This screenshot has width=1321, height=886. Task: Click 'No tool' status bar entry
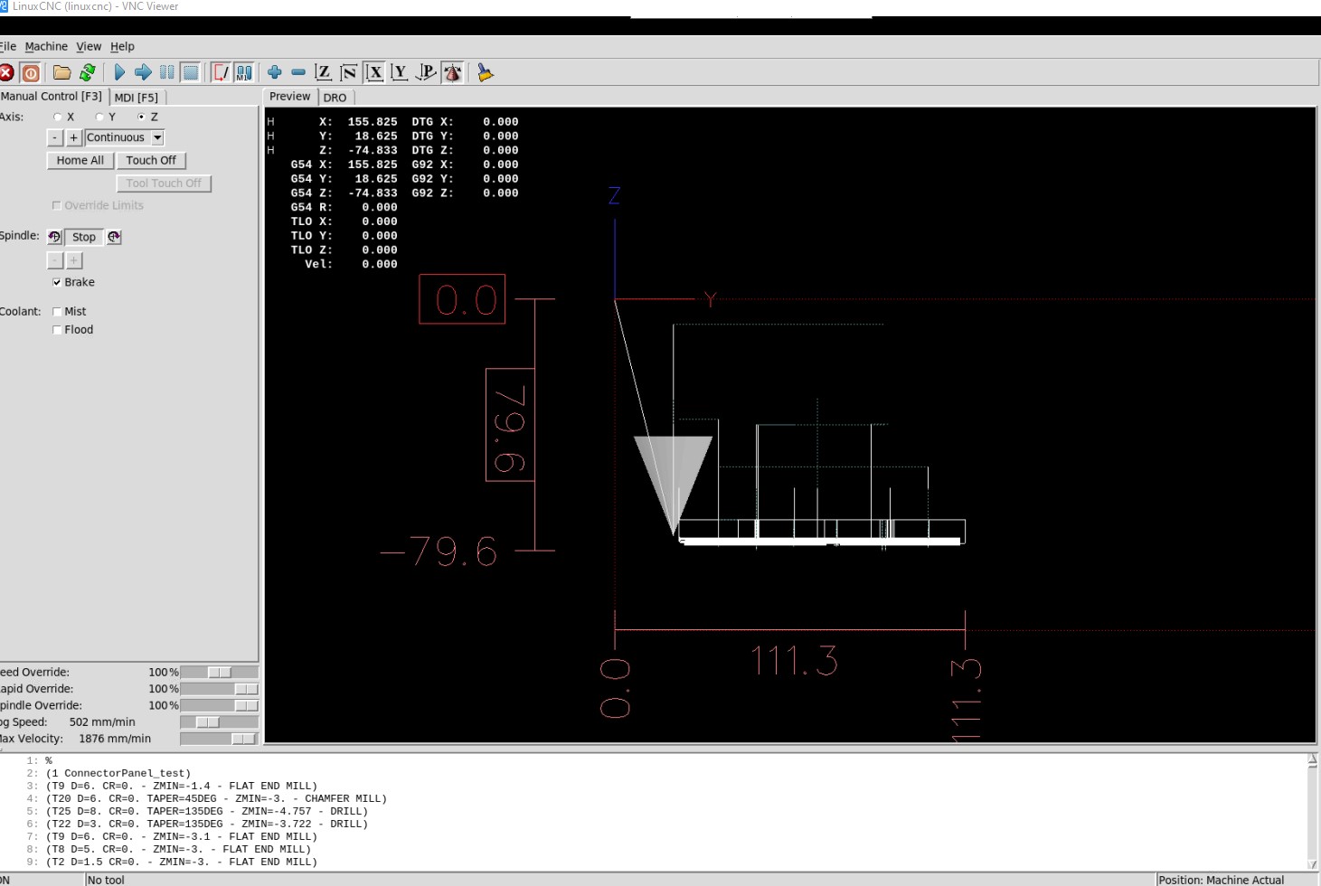tap(107, 880)
